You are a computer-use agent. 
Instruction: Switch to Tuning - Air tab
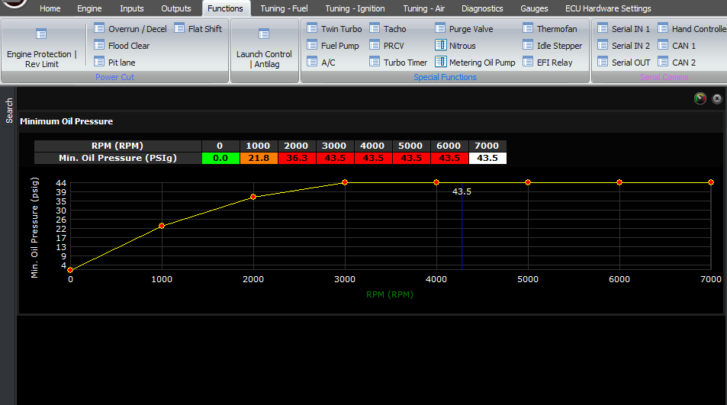(x=424, y=8)
